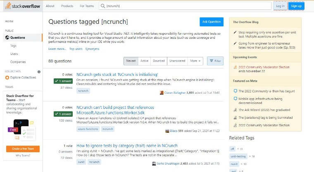
Task: Click the nunit related tag
Action: (234, 164)
